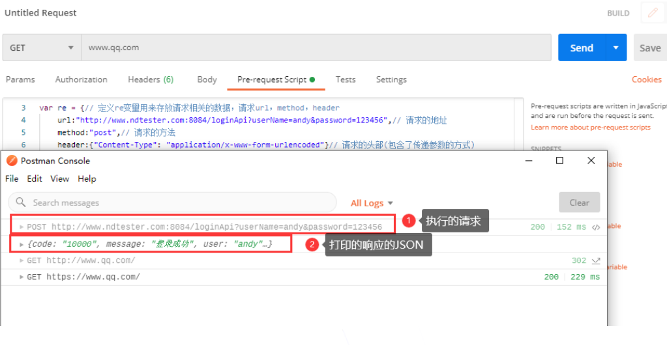Open the All Logs filter dropdown
Screen dimensions: 667x345
[372, 203]
